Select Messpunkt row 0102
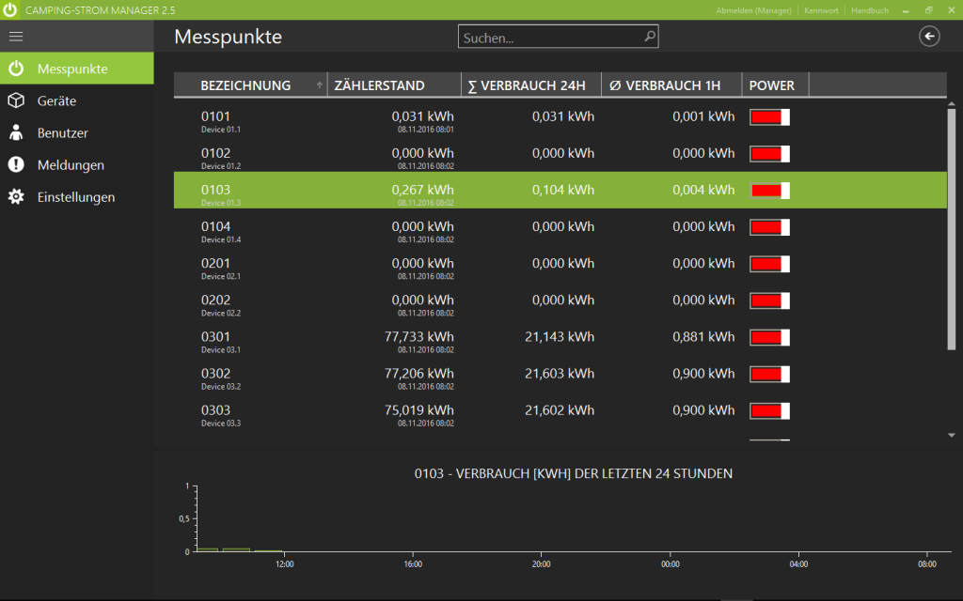Screen dimensions: 963x601 pos(560,153)
